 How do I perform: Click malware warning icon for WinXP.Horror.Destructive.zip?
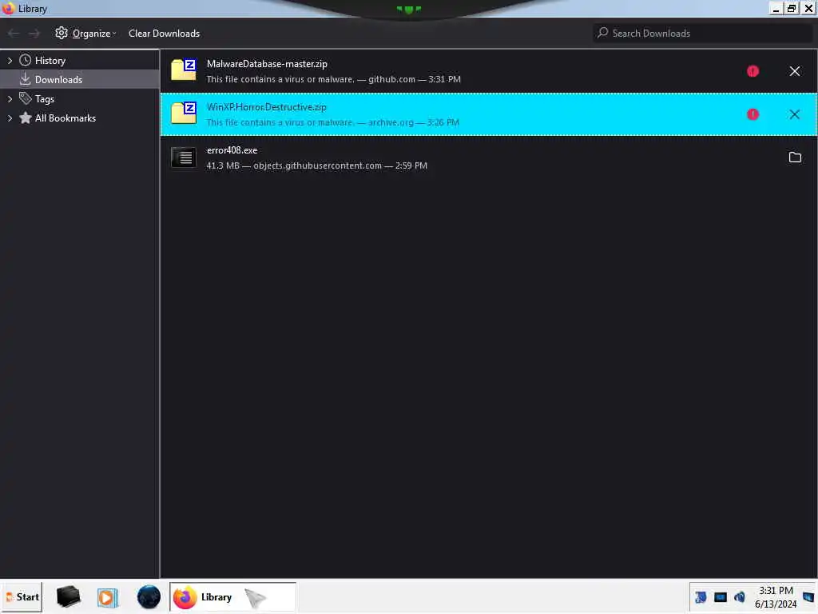pos(752,114)
